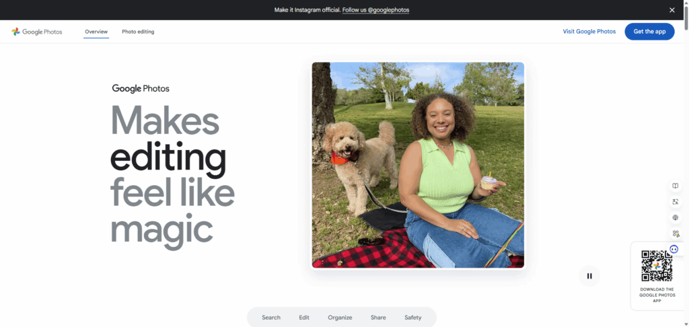Screen dimensions: 689x327
Task: Jump to the Search section
Action: [x=271, y=318]
